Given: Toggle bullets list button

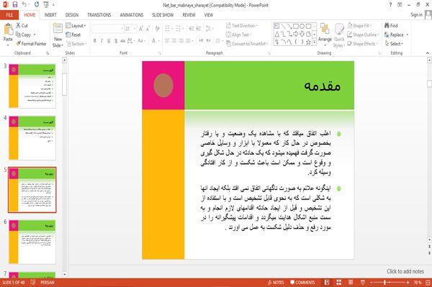Looking at the screenshot, I should 167,28.
